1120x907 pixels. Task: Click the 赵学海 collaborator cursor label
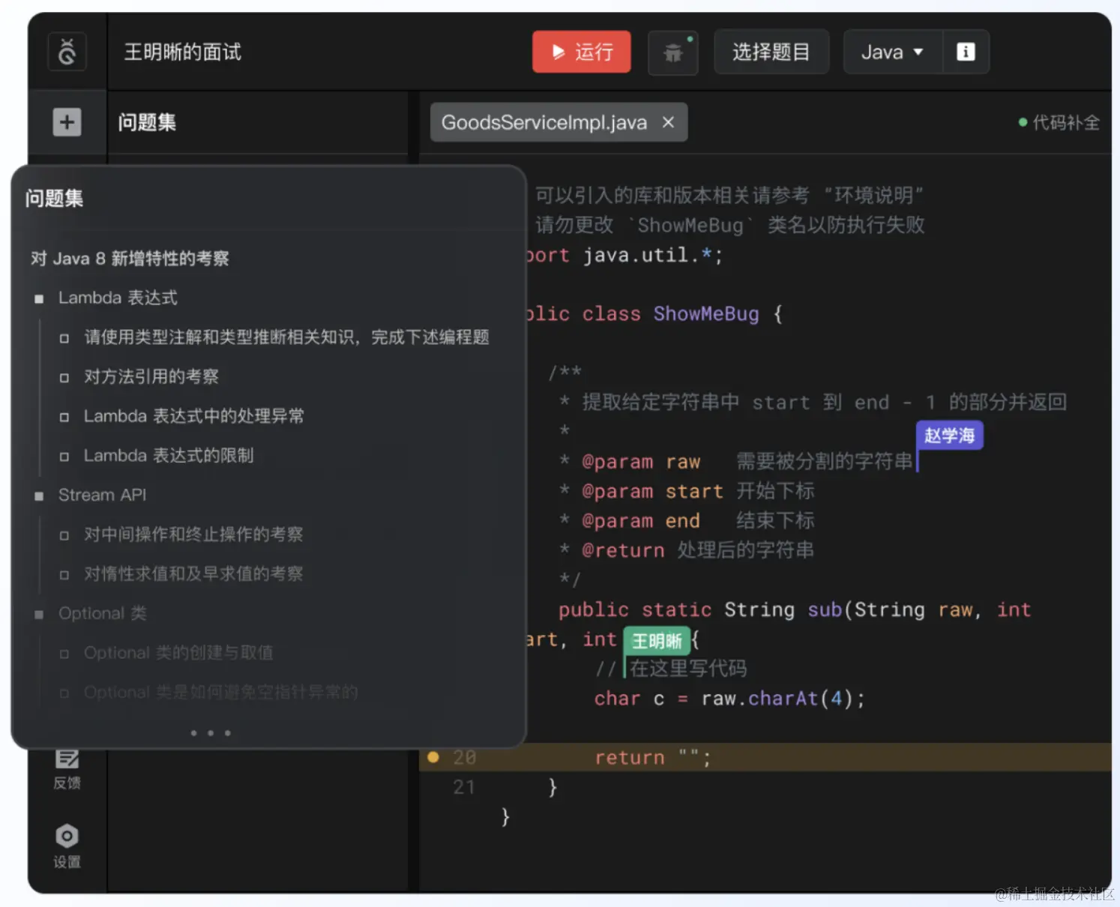coord(949,436)
